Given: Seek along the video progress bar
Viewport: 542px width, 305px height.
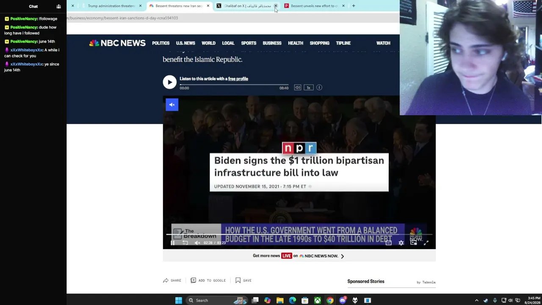Looking at the screenshot, I should (x=299, y=234).
